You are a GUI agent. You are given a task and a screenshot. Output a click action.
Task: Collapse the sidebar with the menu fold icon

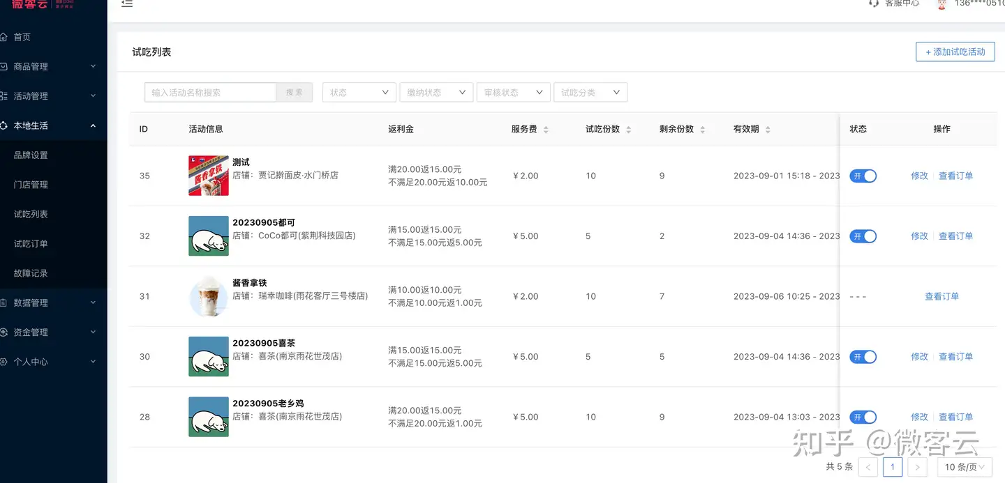point(127,4)
